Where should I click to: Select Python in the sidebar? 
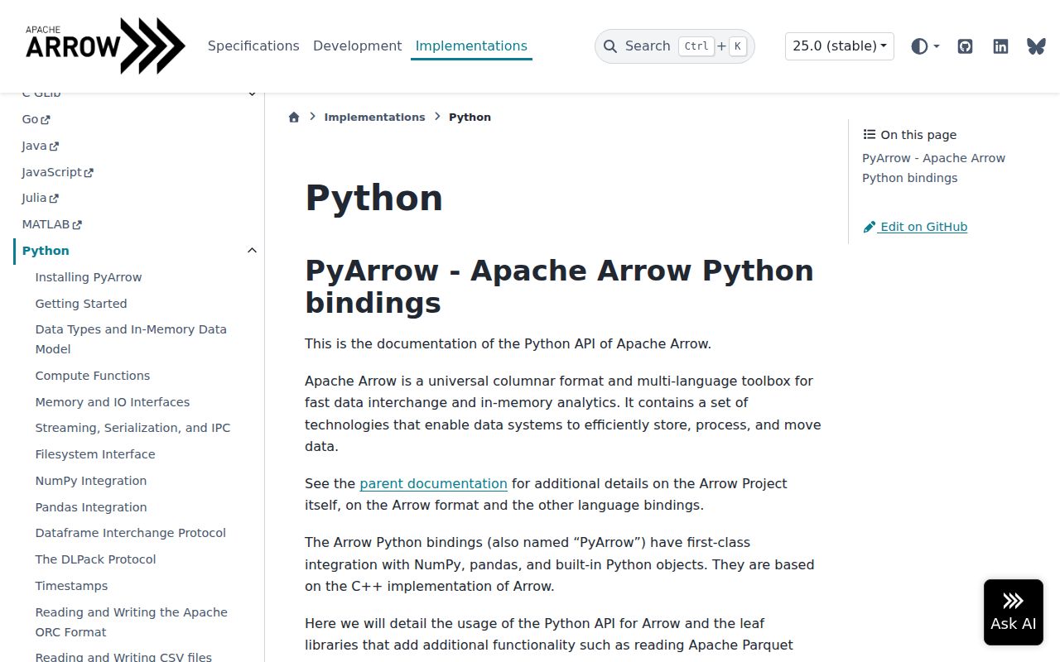coord(46,251)
